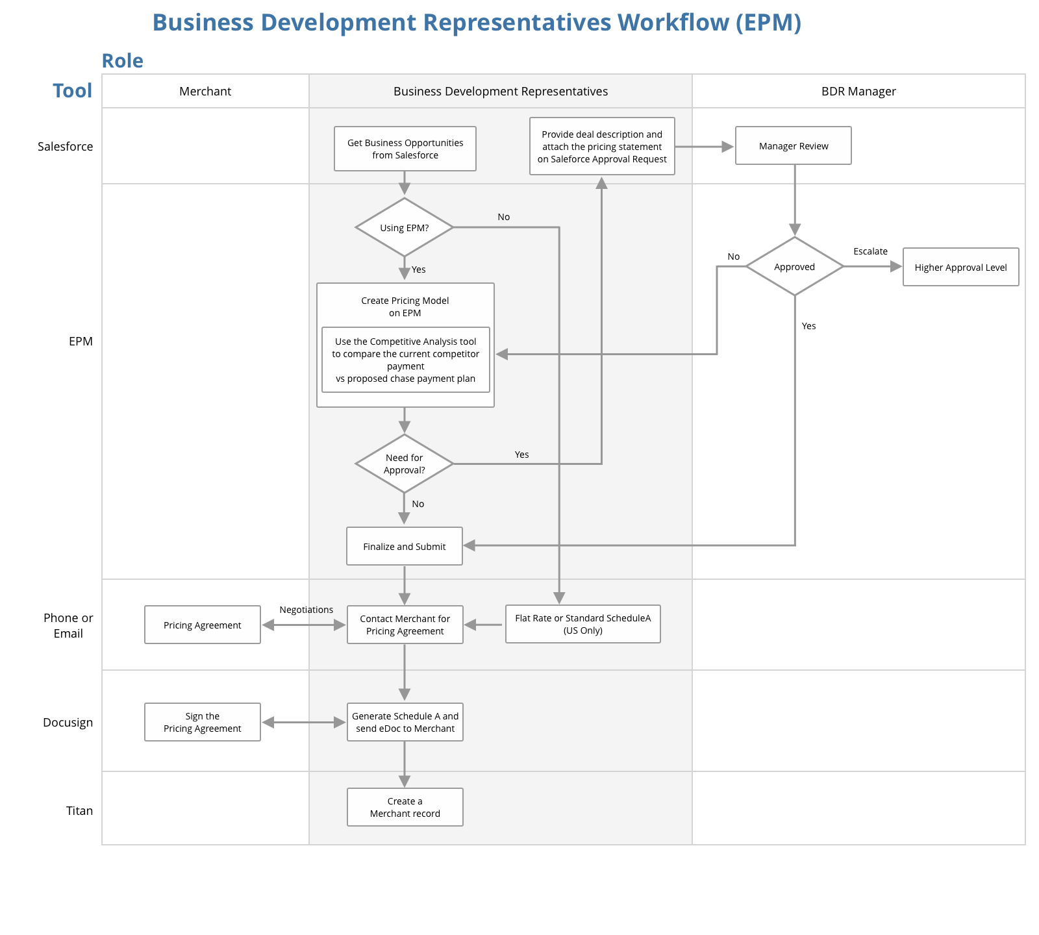The height and width of the screenshot is (935, 1039).
Task: Click the 'Using EPM?' decision diamond
Action: [405, 227]
